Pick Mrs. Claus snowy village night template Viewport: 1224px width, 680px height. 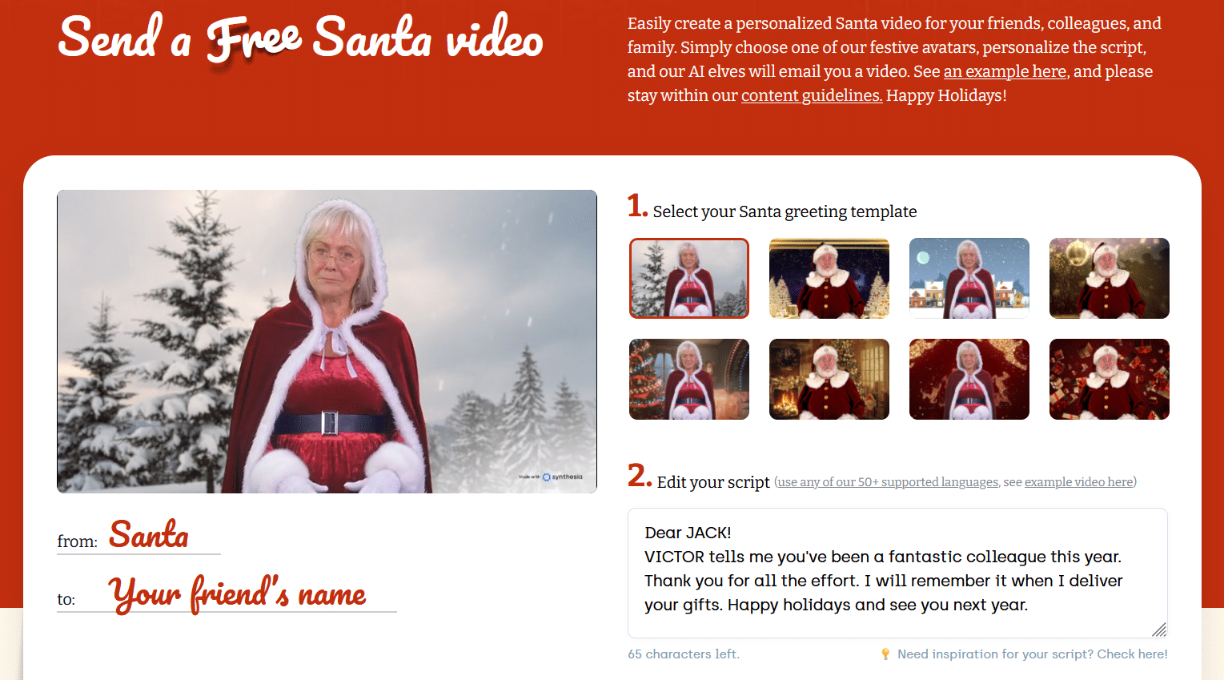point(969,278)
